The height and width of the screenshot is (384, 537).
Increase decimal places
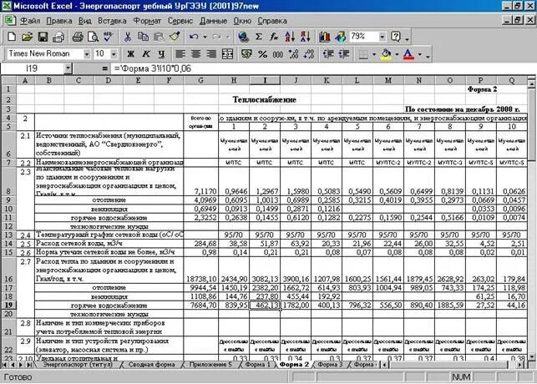click(293, 54)
